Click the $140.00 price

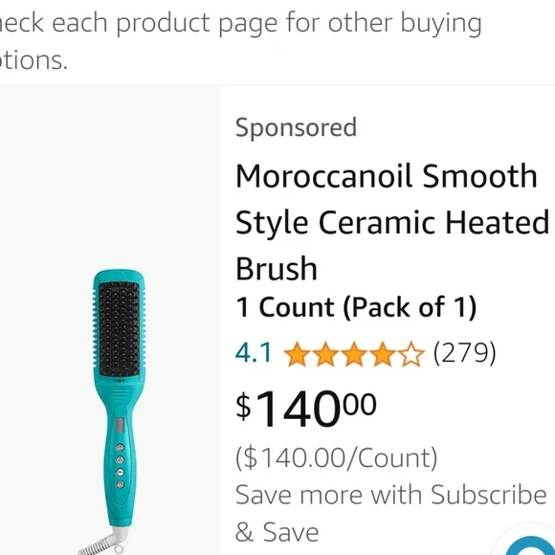click(x=306, y=409)
